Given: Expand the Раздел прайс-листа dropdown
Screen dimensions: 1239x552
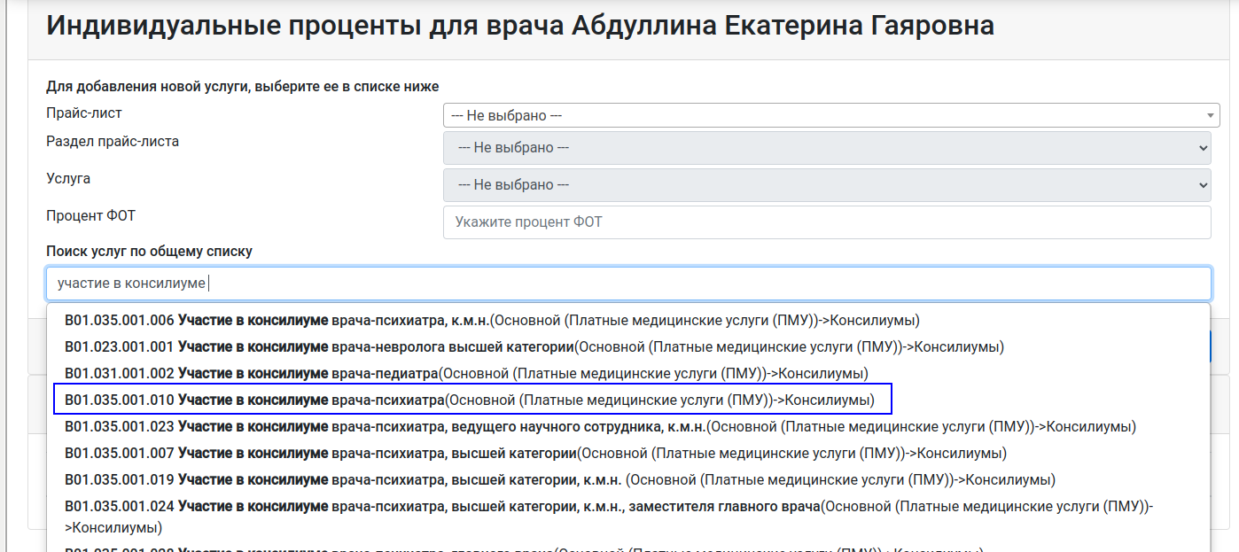Looking at the screenshot, I should tap(826, 148).
